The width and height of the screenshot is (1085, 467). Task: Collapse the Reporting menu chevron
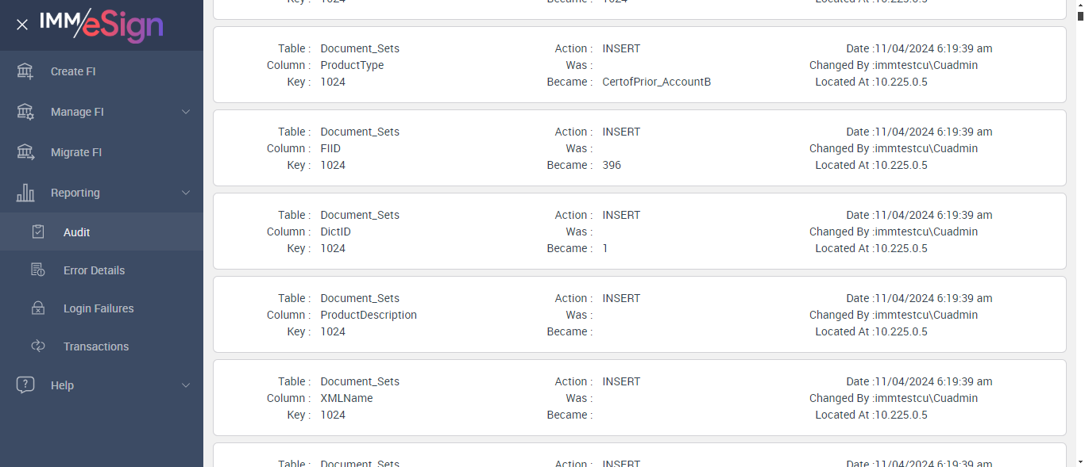(186, 193)
